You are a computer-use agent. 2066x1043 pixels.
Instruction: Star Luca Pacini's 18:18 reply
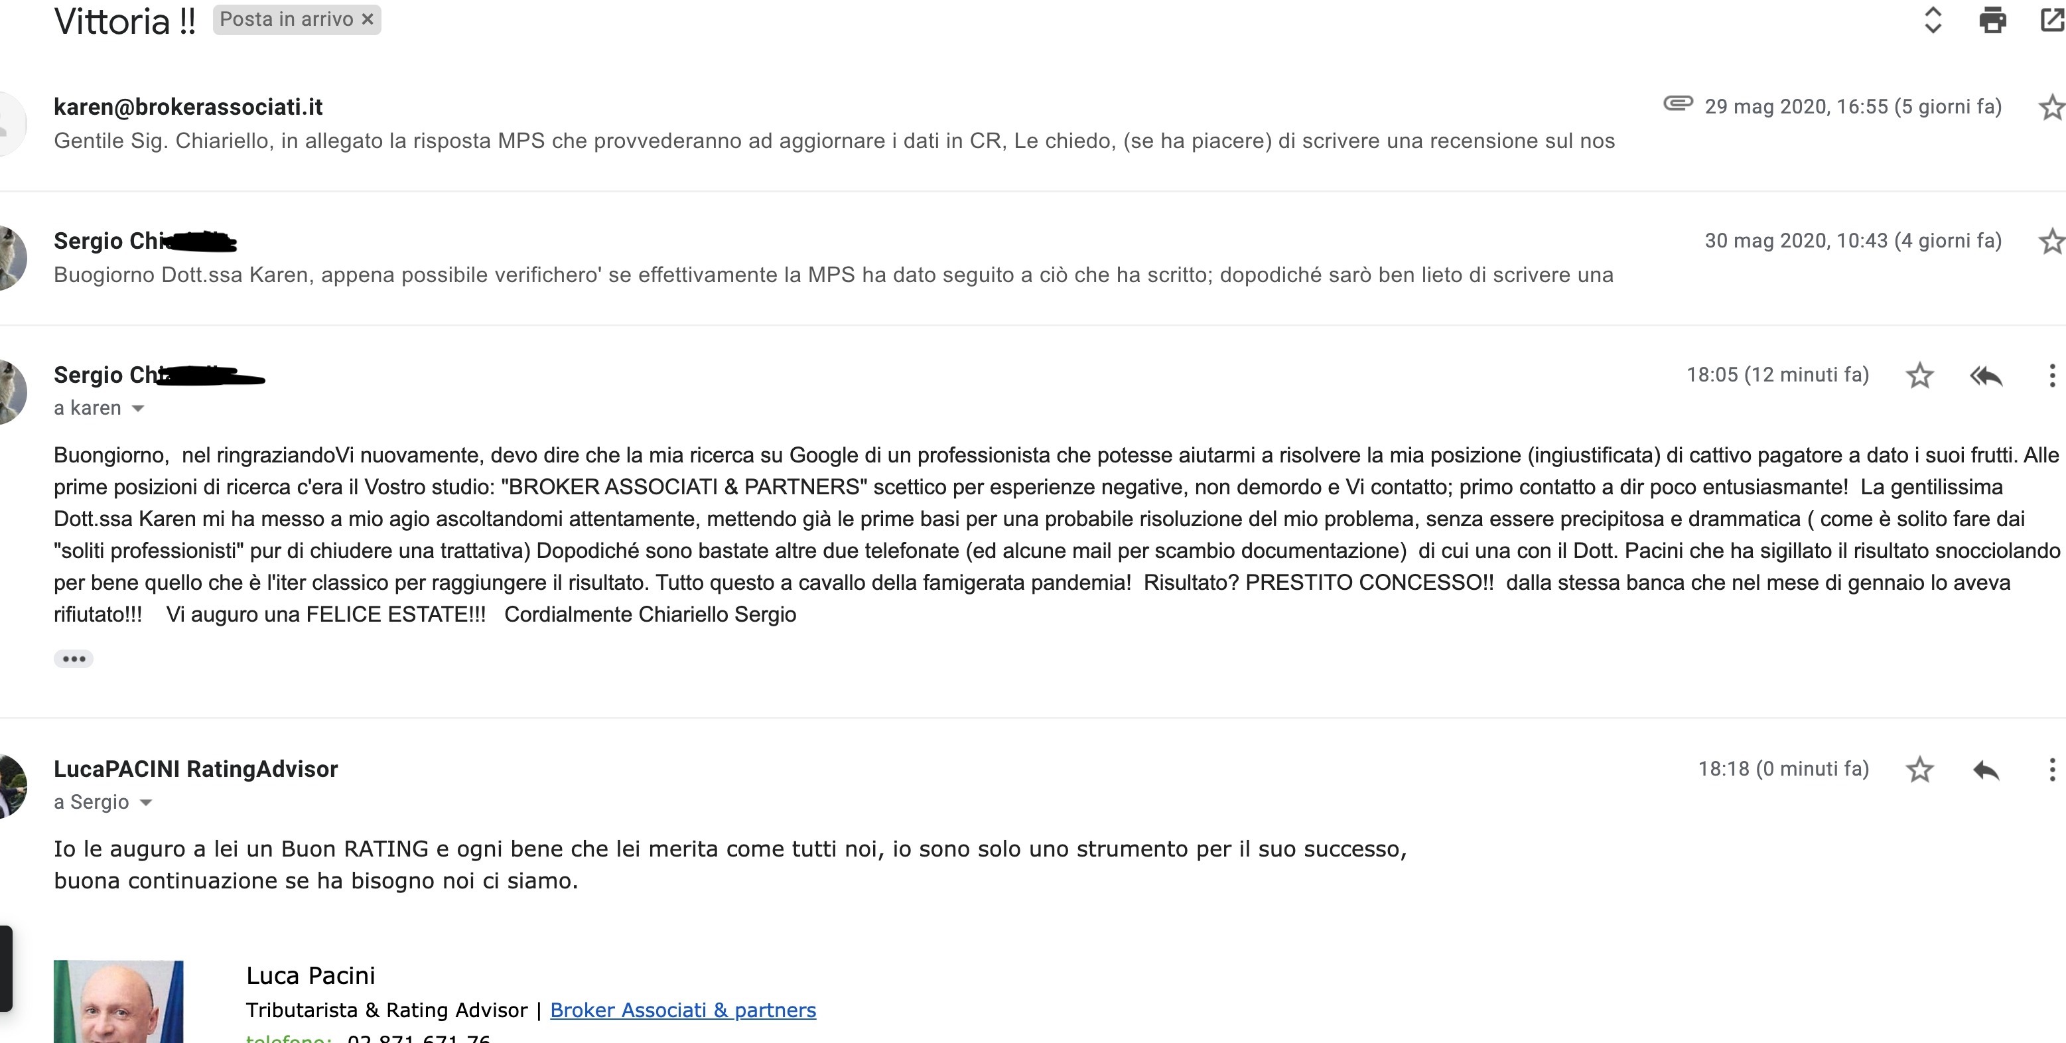[x=1919, y=770]
